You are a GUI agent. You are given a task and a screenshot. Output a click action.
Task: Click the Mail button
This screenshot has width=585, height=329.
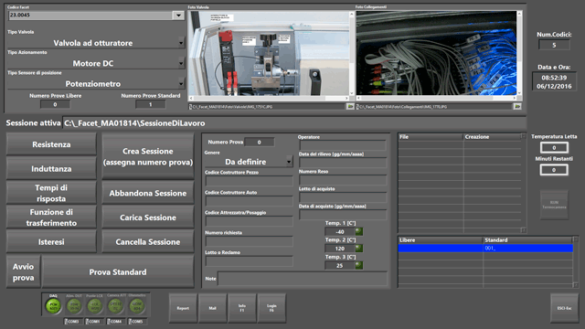[213, 308]
